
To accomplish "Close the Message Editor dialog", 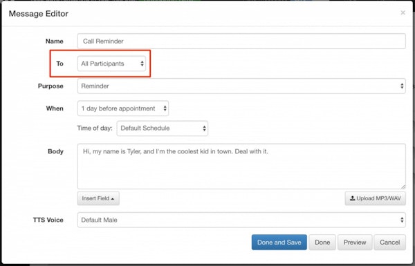I will (403, 12).
